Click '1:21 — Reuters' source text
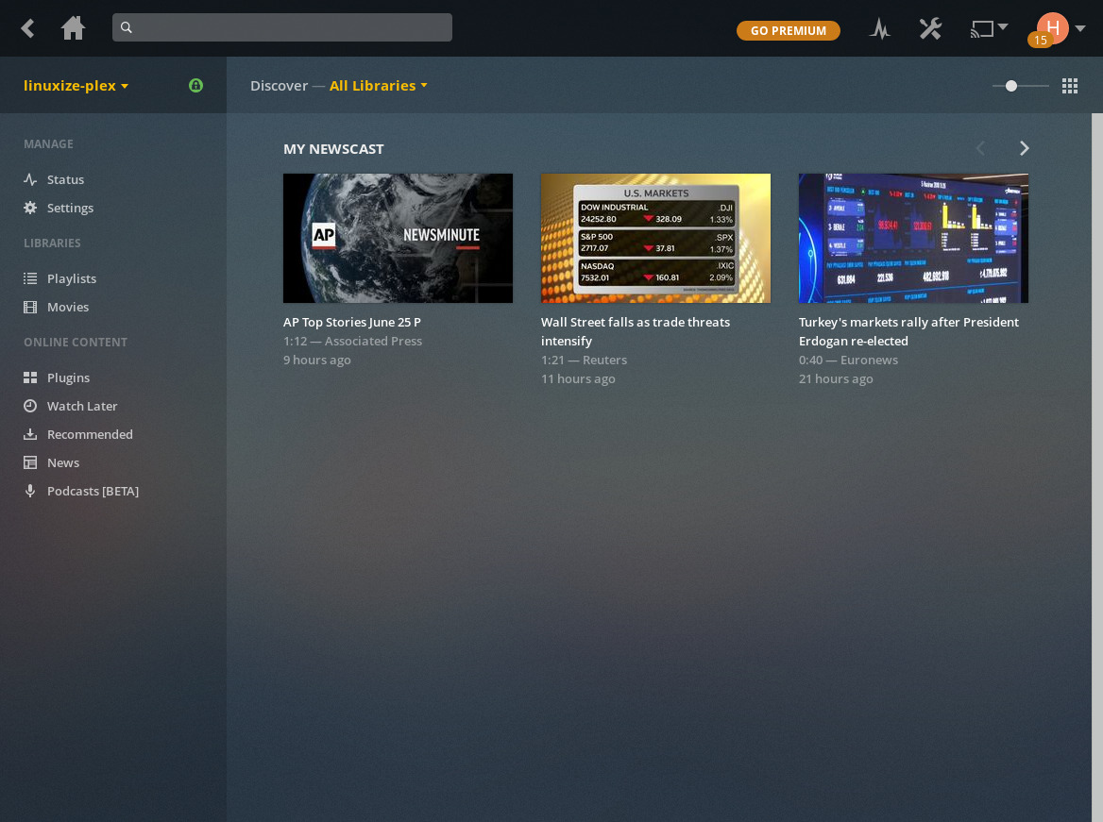 click(x=584, y=360)
